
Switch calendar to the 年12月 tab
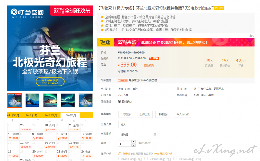pyautogui.click(x=15, y=115)
